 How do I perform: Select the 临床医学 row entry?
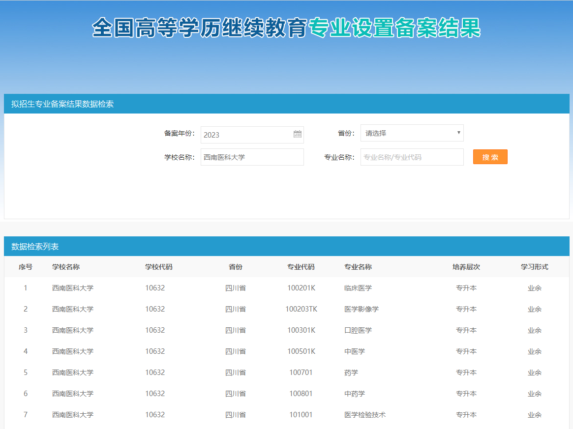(358, 288)
